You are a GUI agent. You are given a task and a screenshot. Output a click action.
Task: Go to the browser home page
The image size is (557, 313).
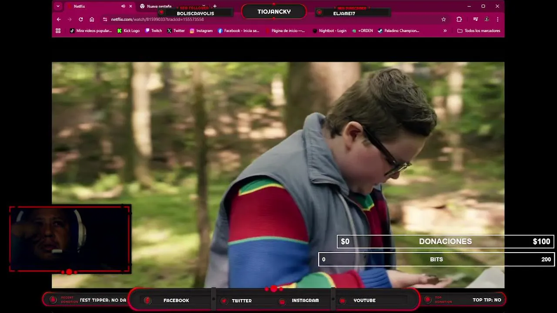point(92,19)
